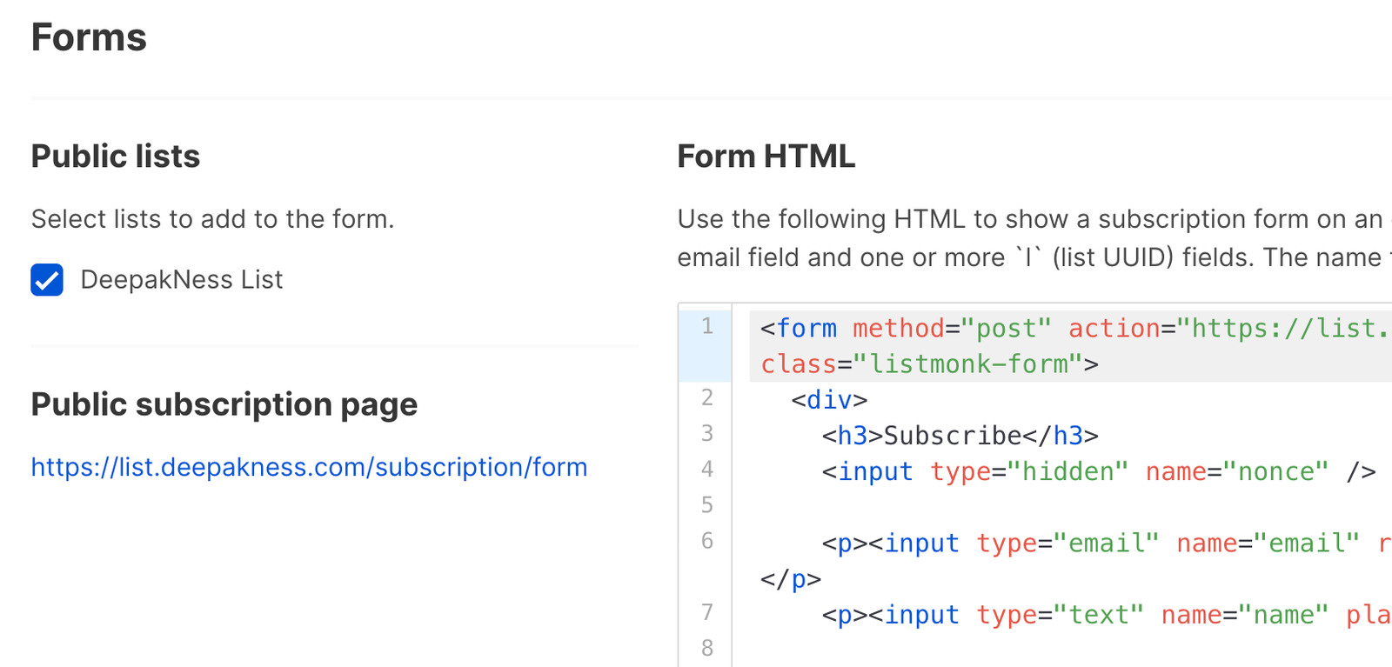This screenshot has width=1392, height=667.
Task: Click the "Subscribe" text inside the h3 tag
Action: click(x=953, y=436)
